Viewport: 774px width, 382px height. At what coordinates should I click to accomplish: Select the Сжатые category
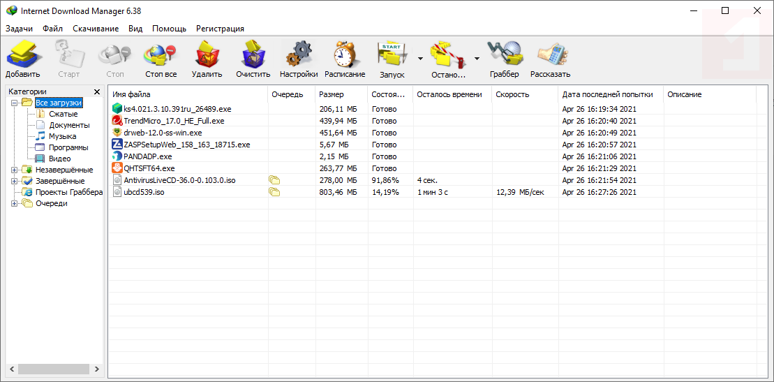click(x=64, y=114)
